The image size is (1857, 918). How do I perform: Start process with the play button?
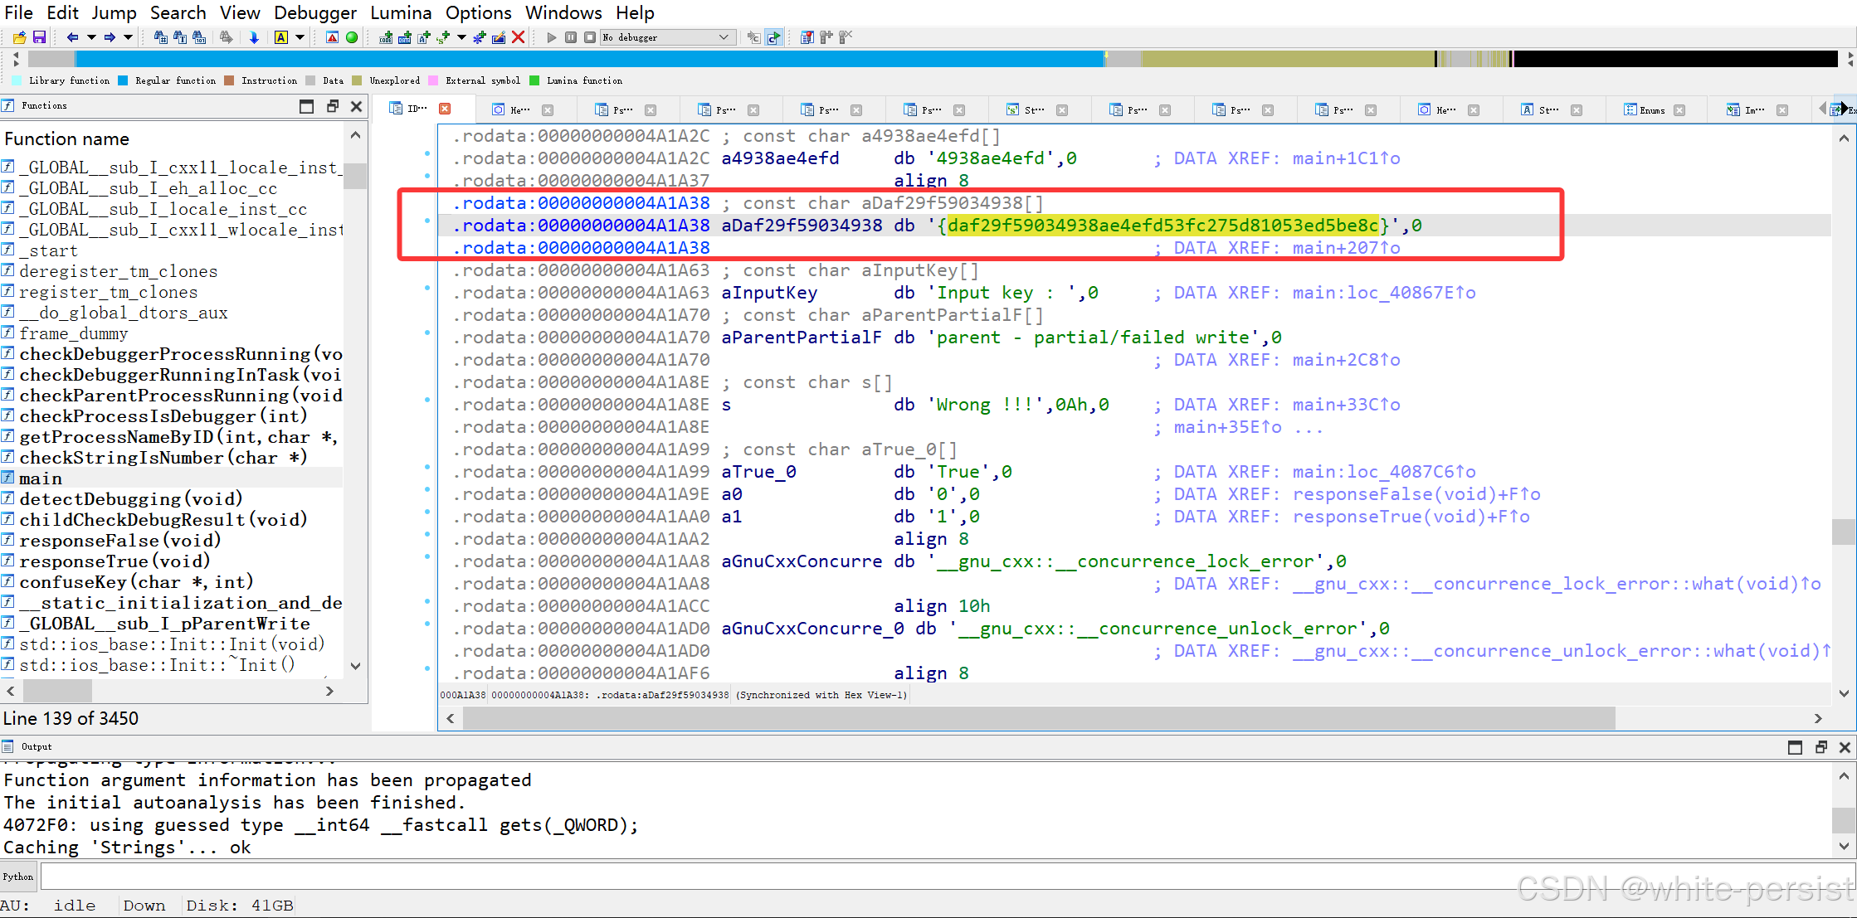pos(552,37)
